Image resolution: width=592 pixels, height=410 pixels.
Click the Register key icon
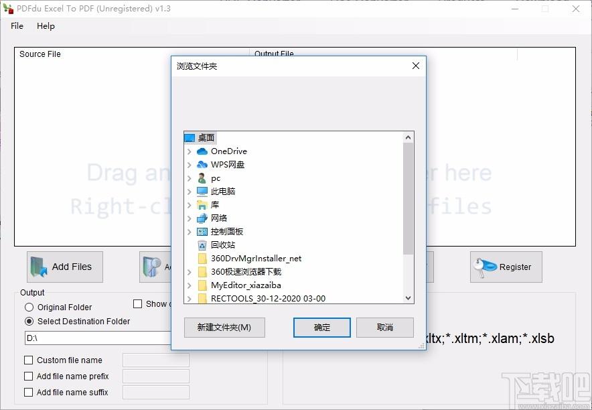click(484, 267)
